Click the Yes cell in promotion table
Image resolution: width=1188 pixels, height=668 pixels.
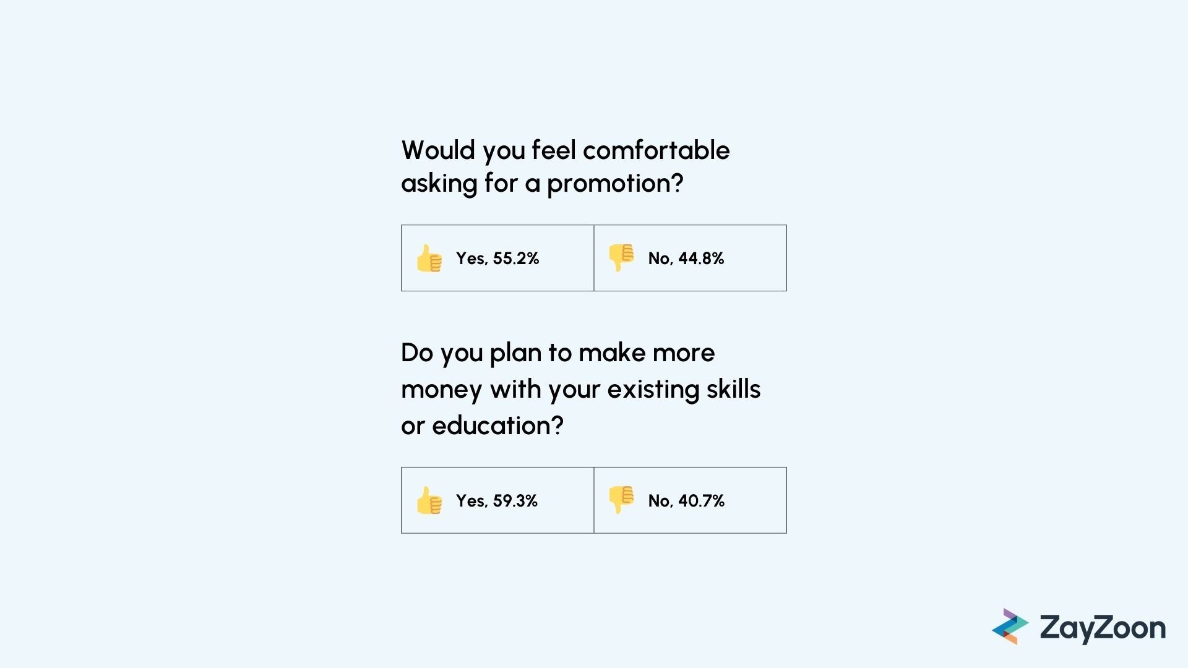coord(497,258)
